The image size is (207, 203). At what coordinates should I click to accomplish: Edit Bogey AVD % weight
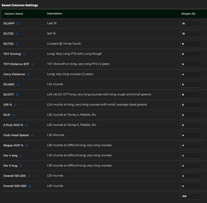tap(191, 145)
